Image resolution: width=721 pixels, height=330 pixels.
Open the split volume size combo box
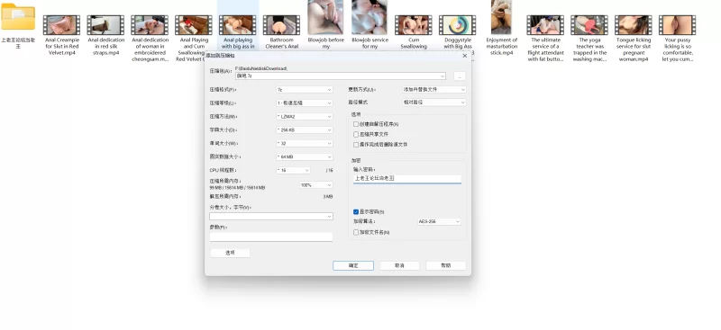coord(271,216)
